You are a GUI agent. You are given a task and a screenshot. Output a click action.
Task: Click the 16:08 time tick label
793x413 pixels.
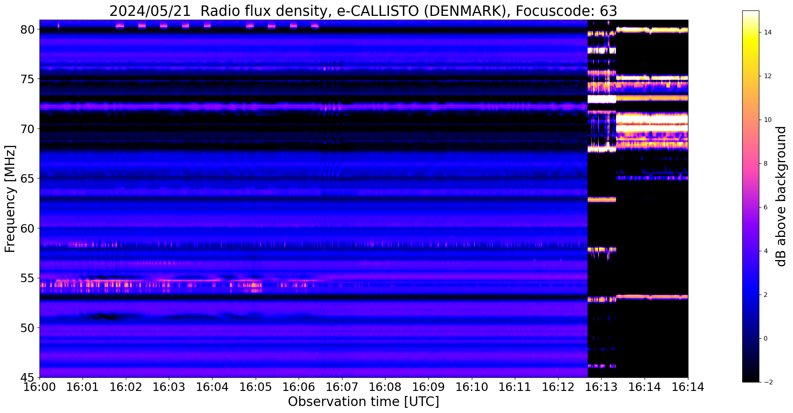tap(385, 387)
